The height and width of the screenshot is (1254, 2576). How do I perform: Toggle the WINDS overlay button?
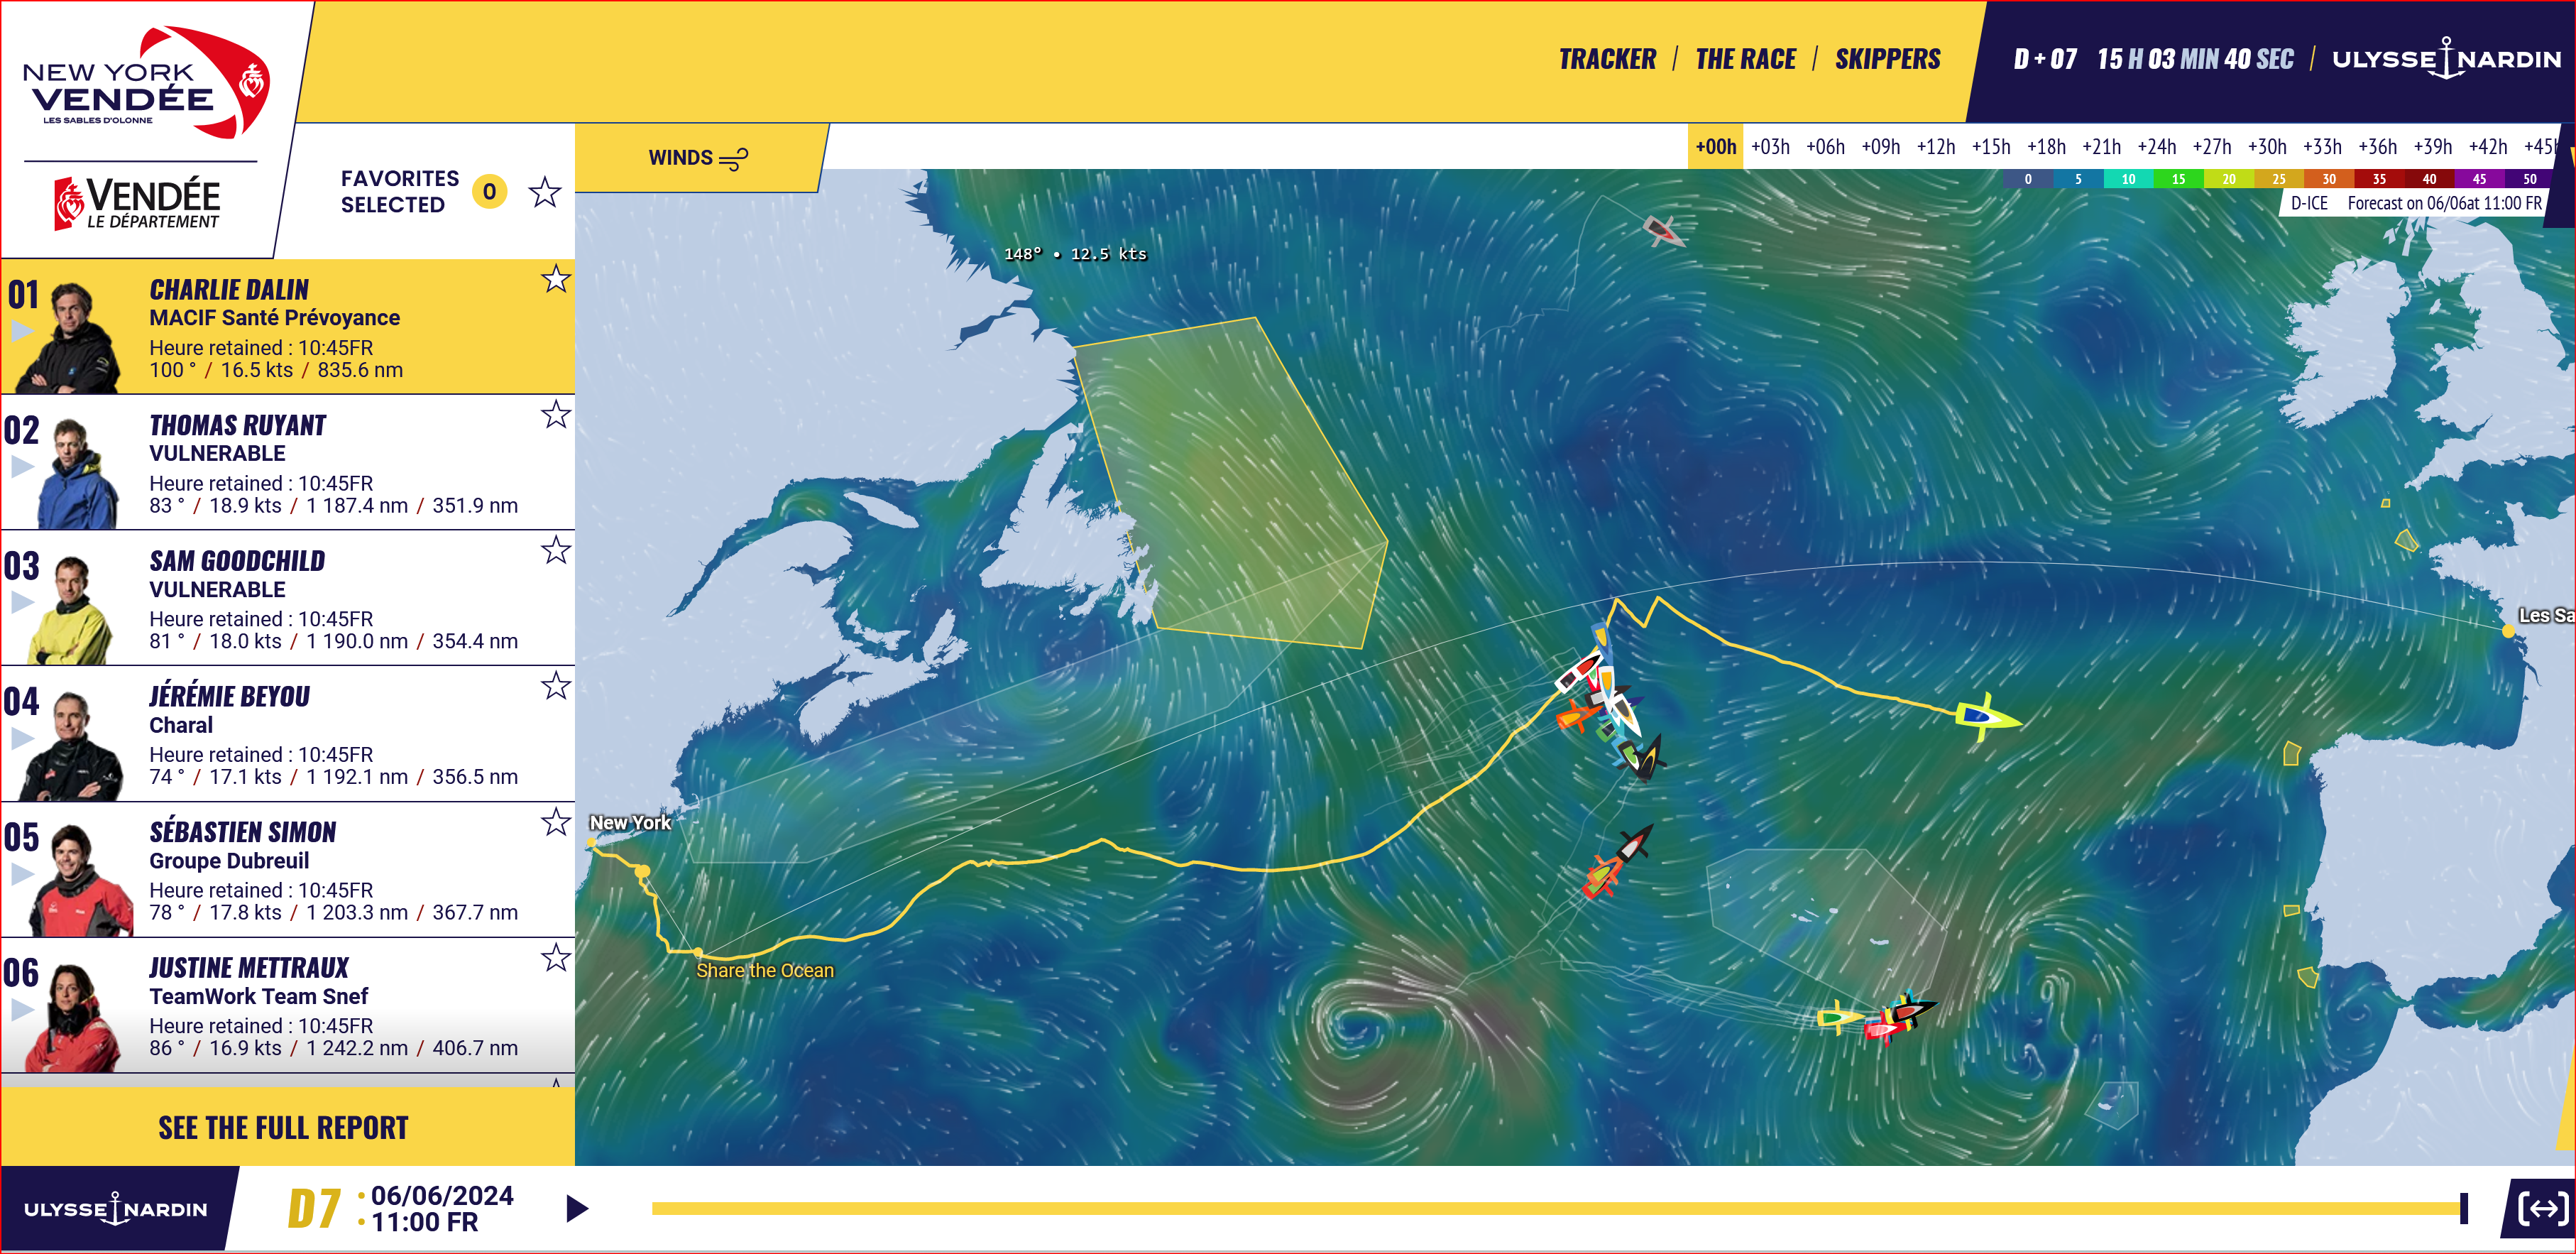click(x=698, y=158)
